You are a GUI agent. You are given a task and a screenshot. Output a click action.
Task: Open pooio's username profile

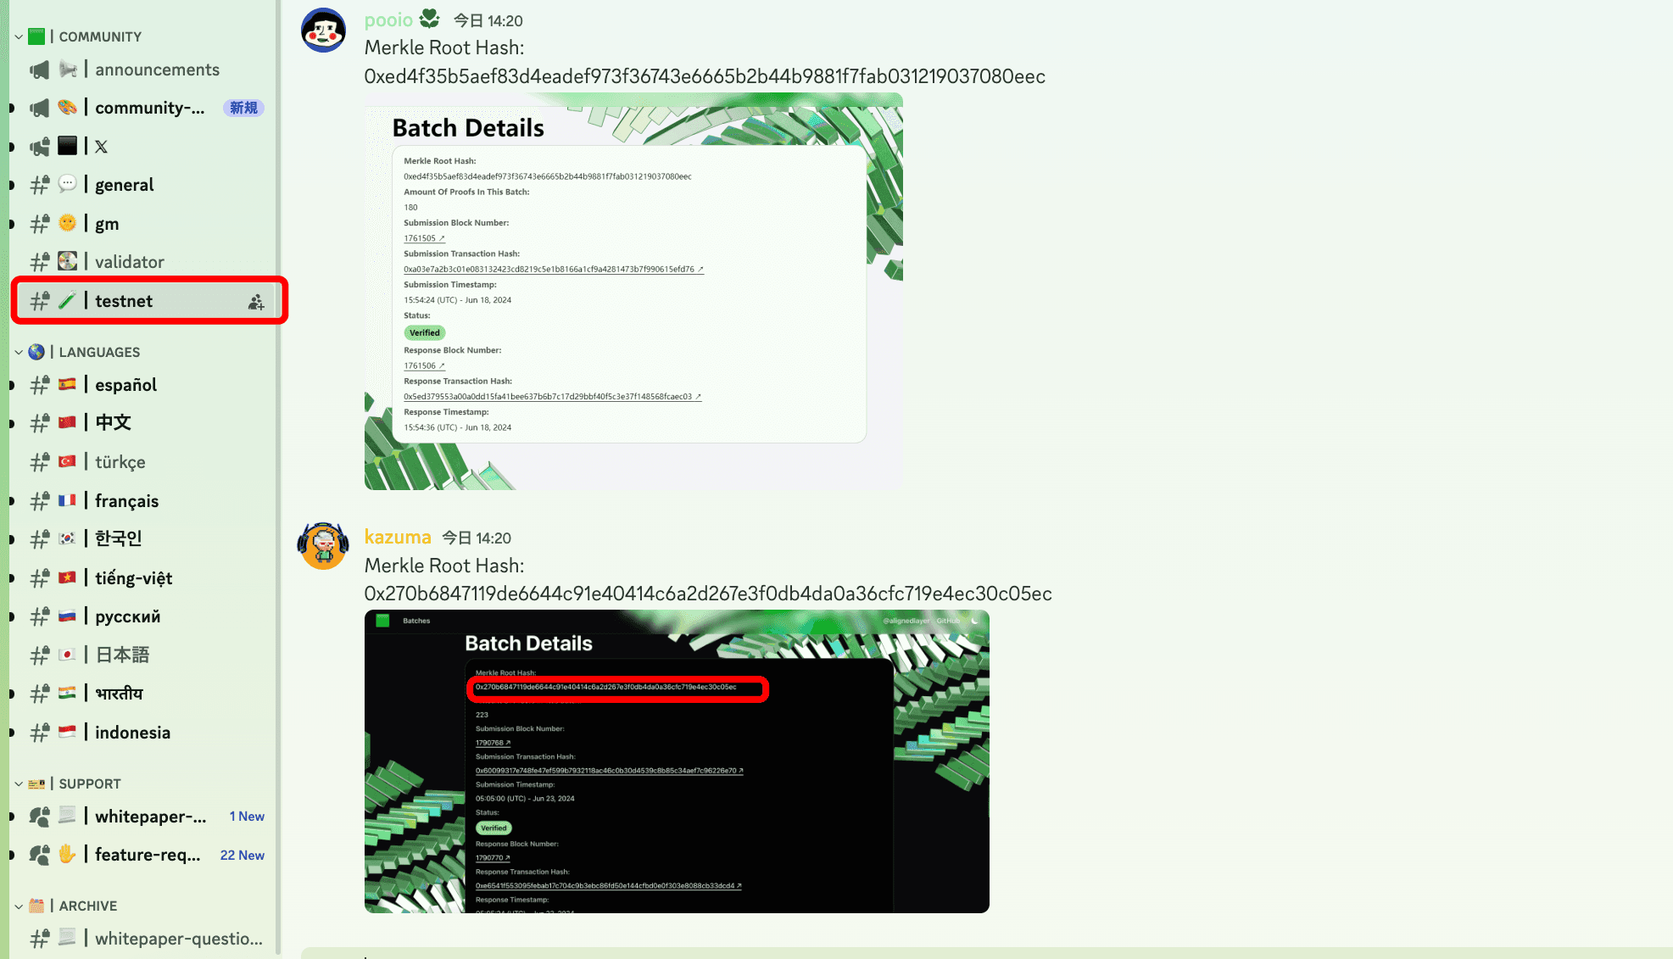388,20
